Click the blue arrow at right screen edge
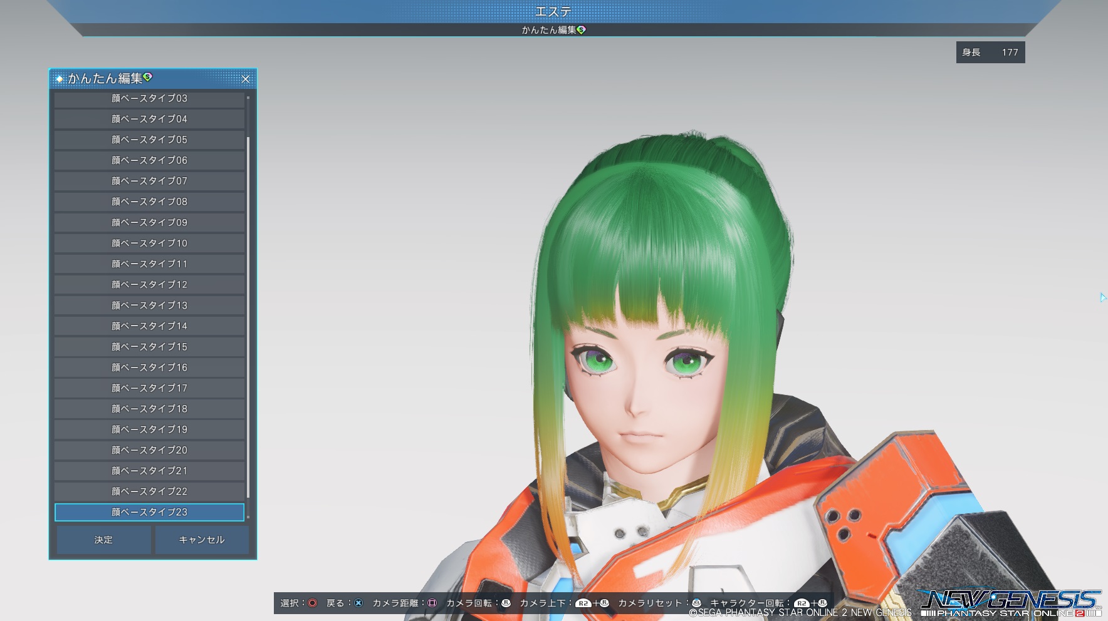 [1102, 297]
